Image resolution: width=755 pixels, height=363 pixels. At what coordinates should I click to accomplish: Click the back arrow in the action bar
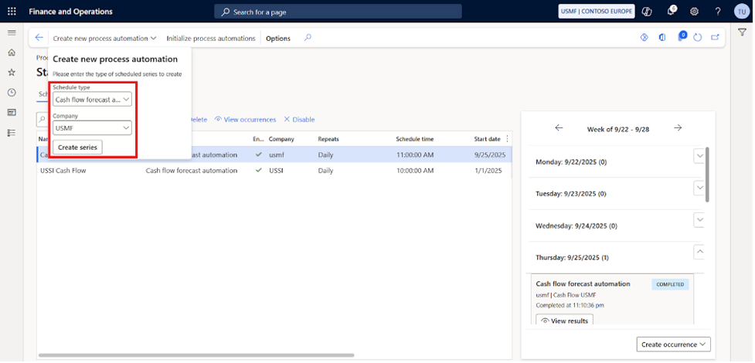click(39, 38)
